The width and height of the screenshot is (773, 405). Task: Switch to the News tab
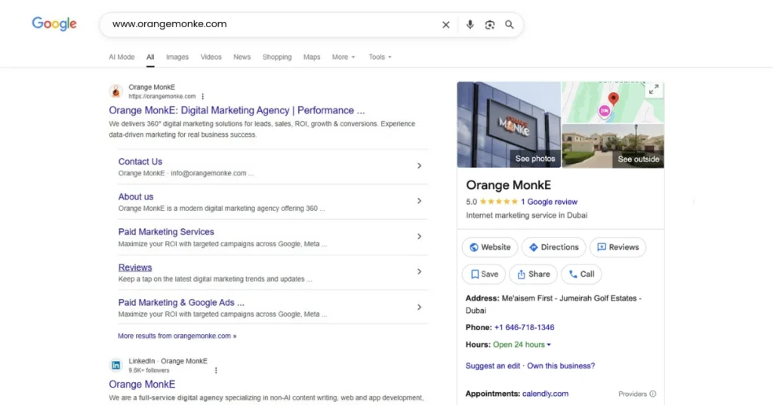click(x=242, y=57)
